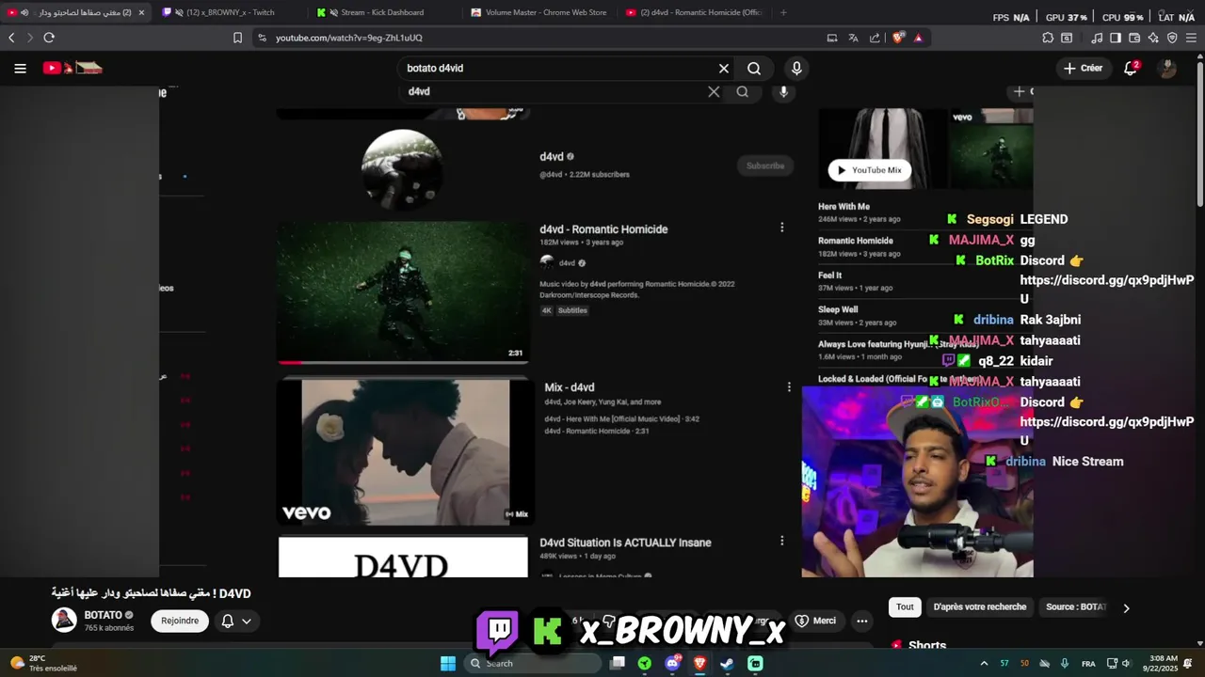Open the Brave Wallet icon
The height and width of the screenshot is (677, 1205).
[x=1134, y=38]
